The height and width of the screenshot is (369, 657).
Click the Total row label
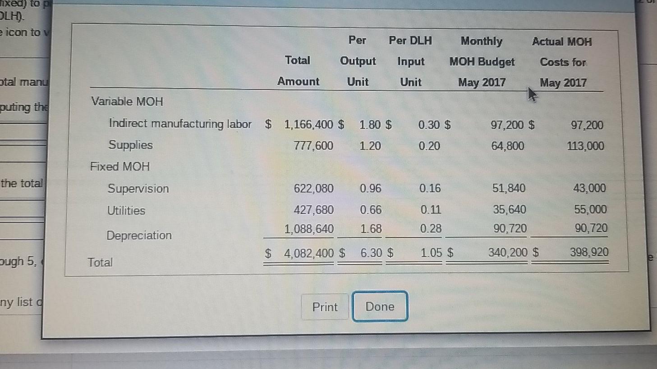[x=101, y=262]
